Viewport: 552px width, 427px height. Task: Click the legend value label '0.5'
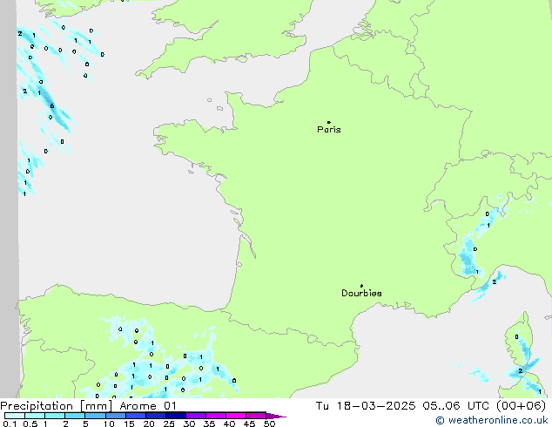tap(30, 424)
